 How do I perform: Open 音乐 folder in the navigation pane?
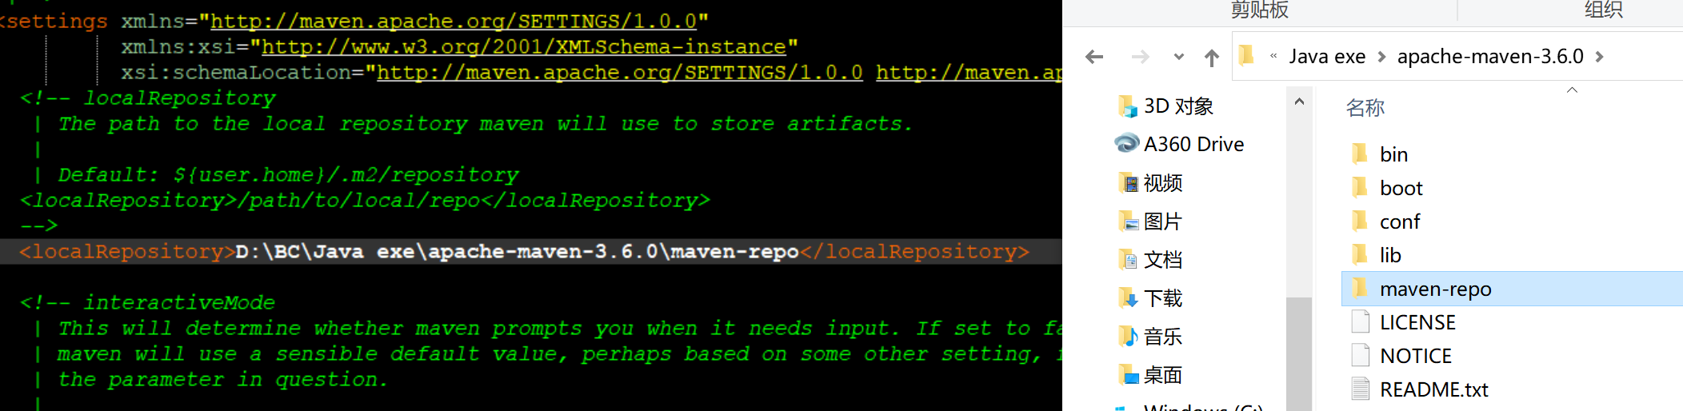click(x=1162, y=337)
